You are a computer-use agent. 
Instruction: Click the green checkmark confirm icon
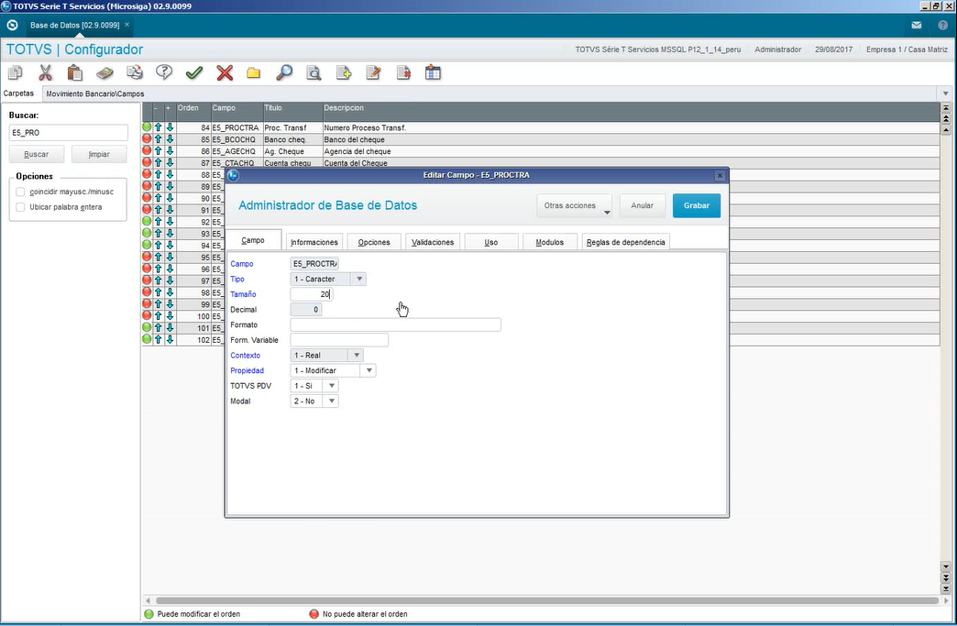pyautogui.click(x=194, y=73)
